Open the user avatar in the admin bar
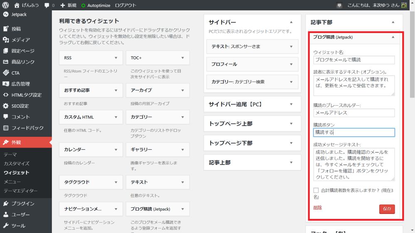415x233 pixels. point(404,5)
